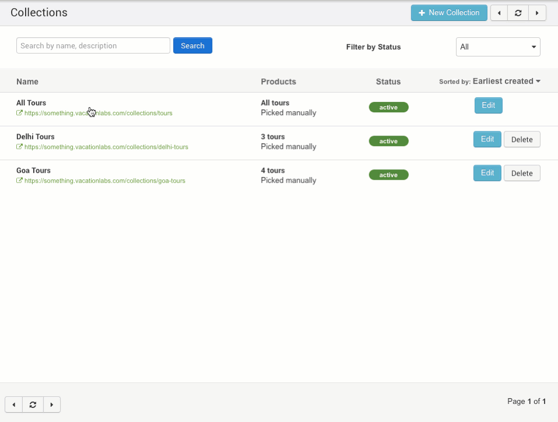
Task: Click the bottom previous page arrow icon
Action: click(x=14, y=405)
